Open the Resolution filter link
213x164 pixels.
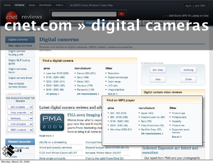pyautogui.click(x=114, y=73)
